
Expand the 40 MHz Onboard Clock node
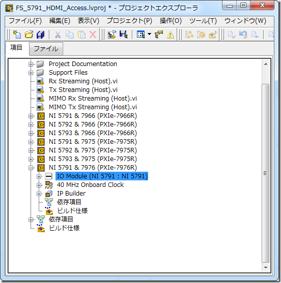coord(39,185)
